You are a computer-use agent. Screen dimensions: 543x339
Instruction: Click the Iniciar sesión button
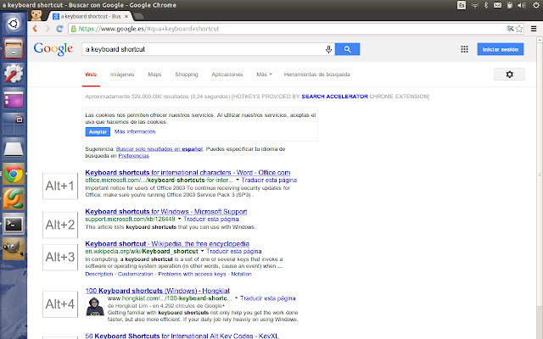[x=501, y=49]
